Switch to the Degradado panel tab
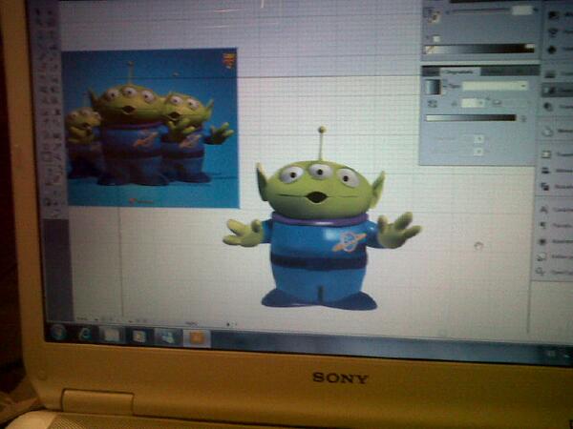 pyautogui.click(x=459, y=71)
